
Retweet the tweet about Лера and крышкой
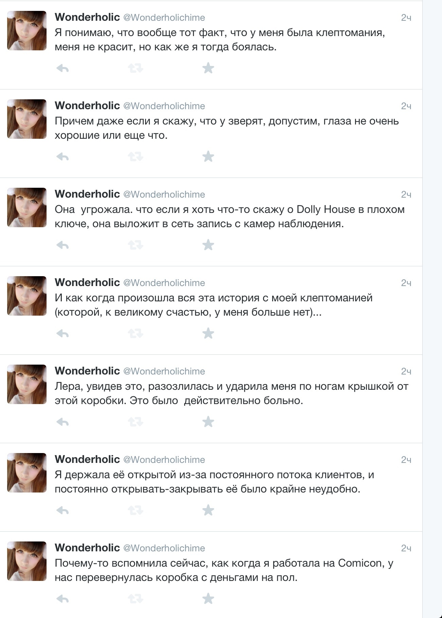coord(136,422)
